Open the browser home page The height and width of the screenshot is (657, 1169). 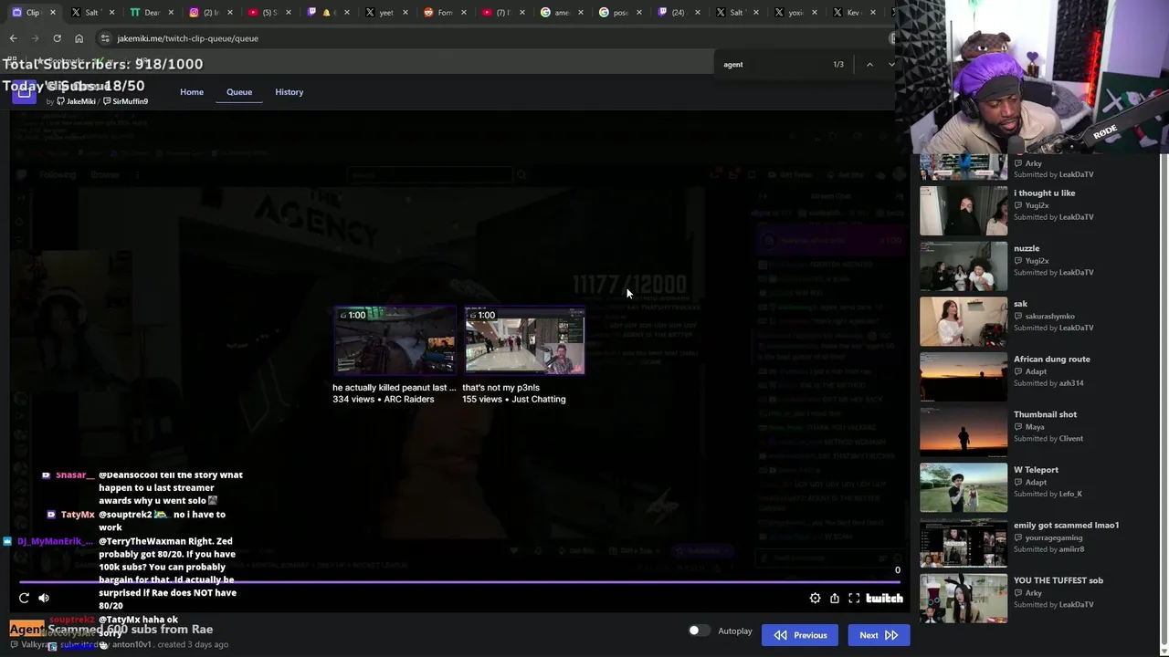coord(79,38)
